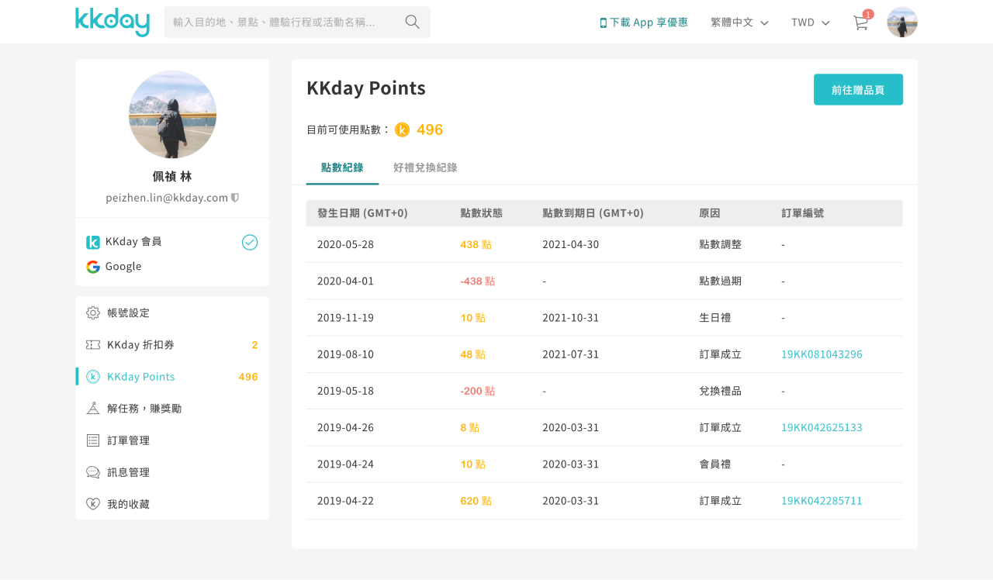Open the user avatar in header
Image resolution: width=993 pixels, height=580 pixels.
pos(902,22)
